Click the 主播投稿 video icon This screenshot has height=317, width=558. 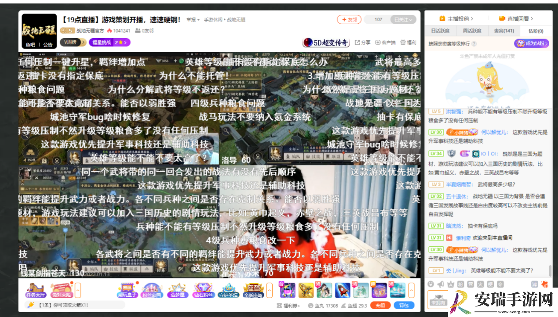click(442, 18)
